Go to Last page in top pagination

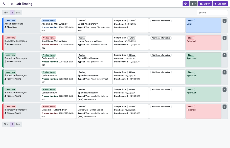(18, 13)
